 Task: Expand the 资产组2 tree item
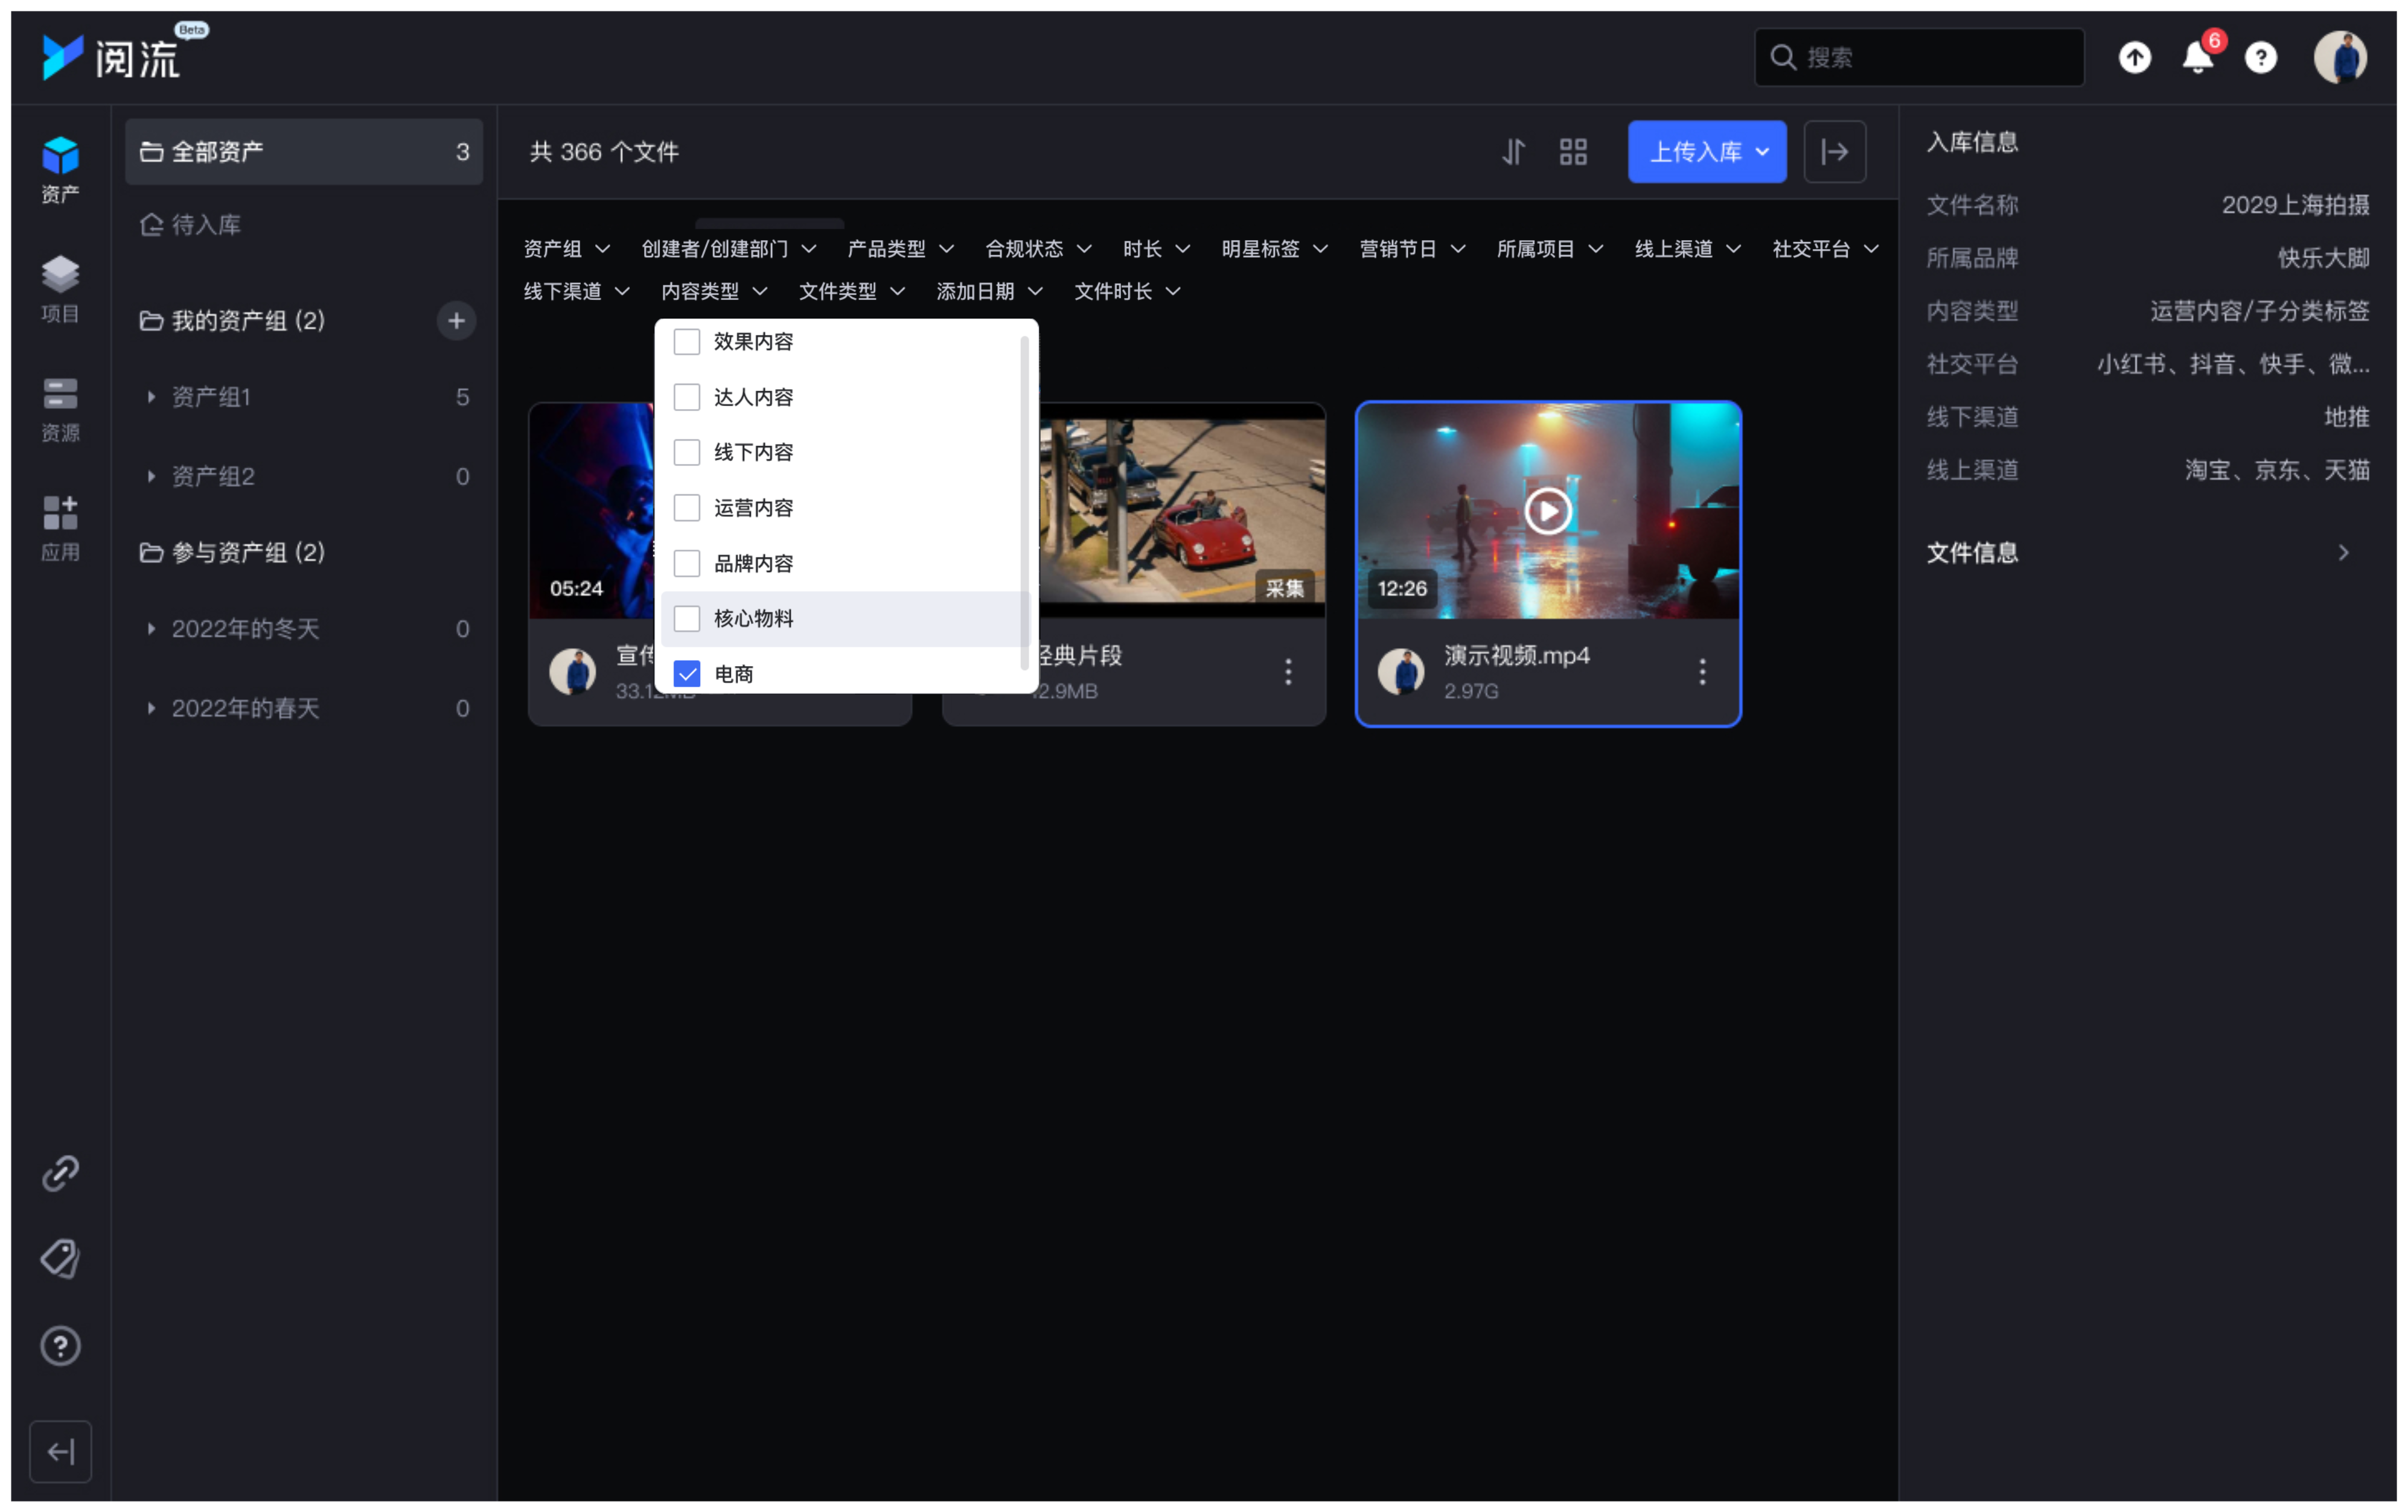click(151, 475)
